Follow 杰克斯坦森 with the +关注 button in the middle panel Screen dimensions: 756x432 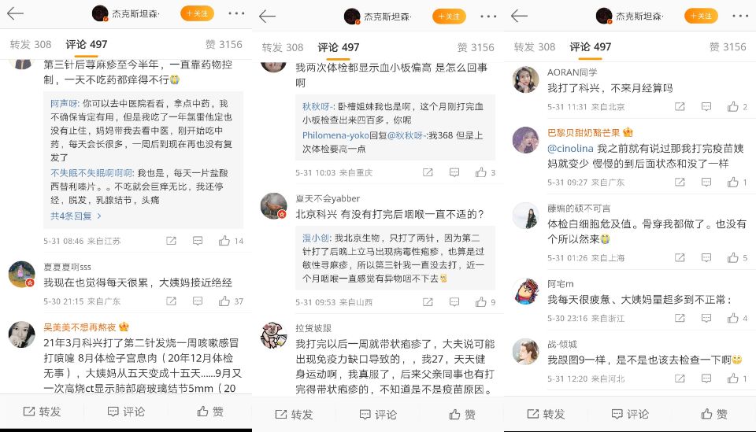pyautogui.click(x=449, y=17)
